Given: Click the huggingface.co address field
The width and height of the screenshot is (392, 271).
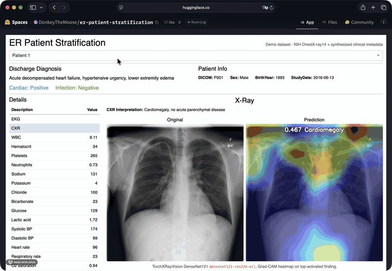Looking at the screenshot, I should click(196, 7).
